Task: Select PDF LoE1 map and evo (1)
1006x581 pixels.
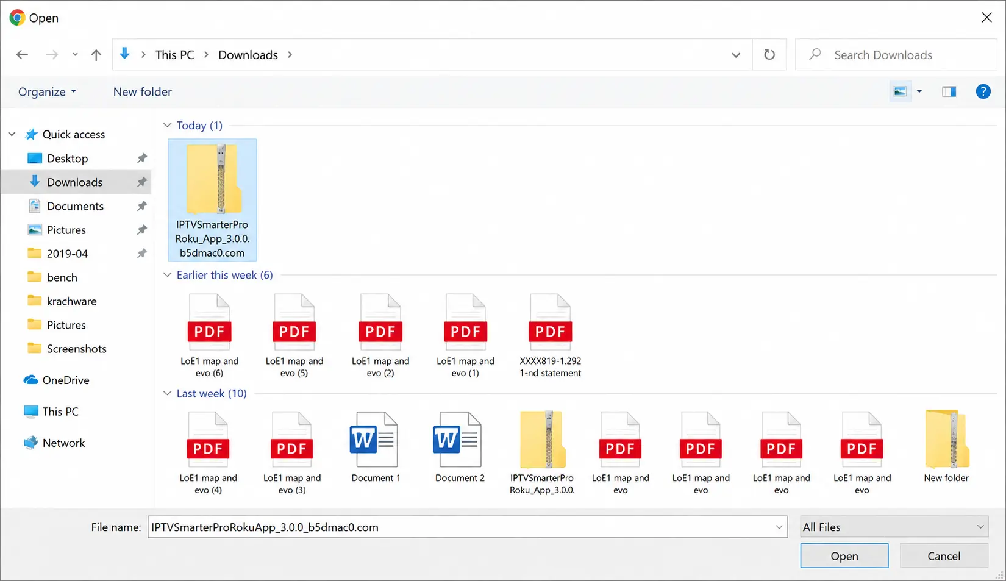Action: coord(465,336)
